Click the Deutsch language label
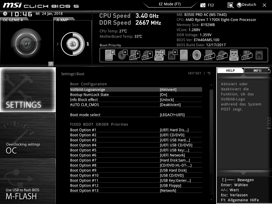 pyautogui.click(x=249, y=5)
